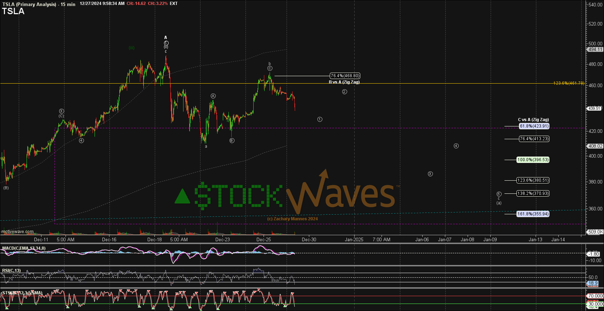Click the 540.00 price axis label
This screenshot has width=604, height=311.
tap(595, 5)
